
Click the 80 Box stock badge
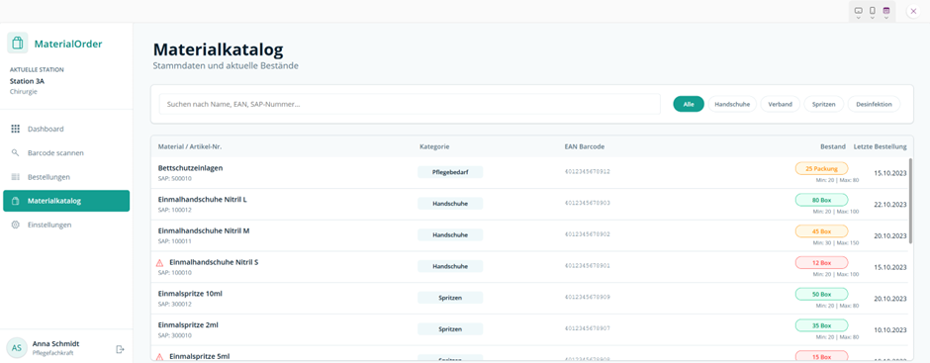[821, 200]
